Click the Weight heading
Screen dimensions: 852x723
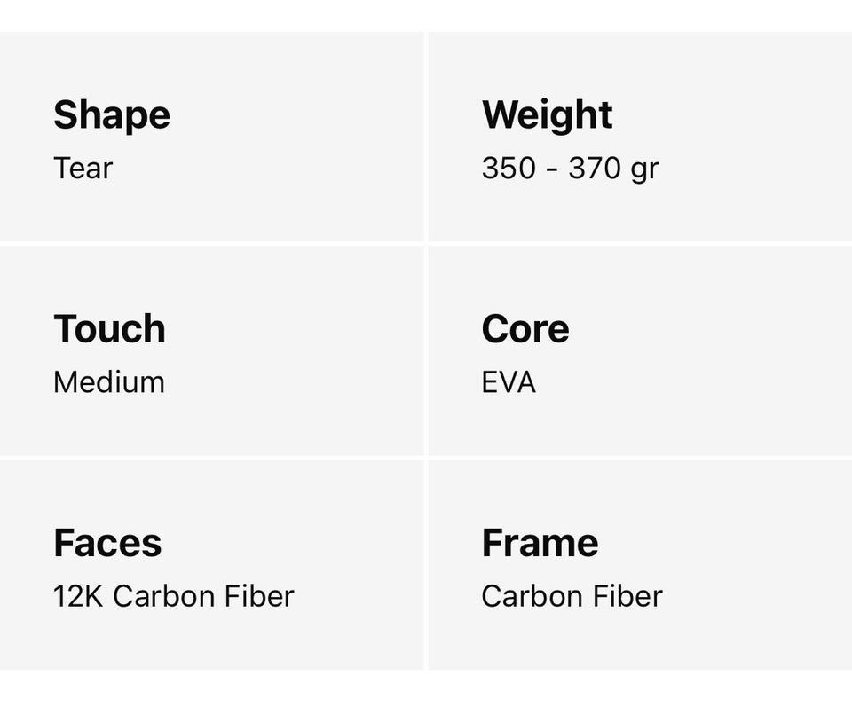(547, 115)
